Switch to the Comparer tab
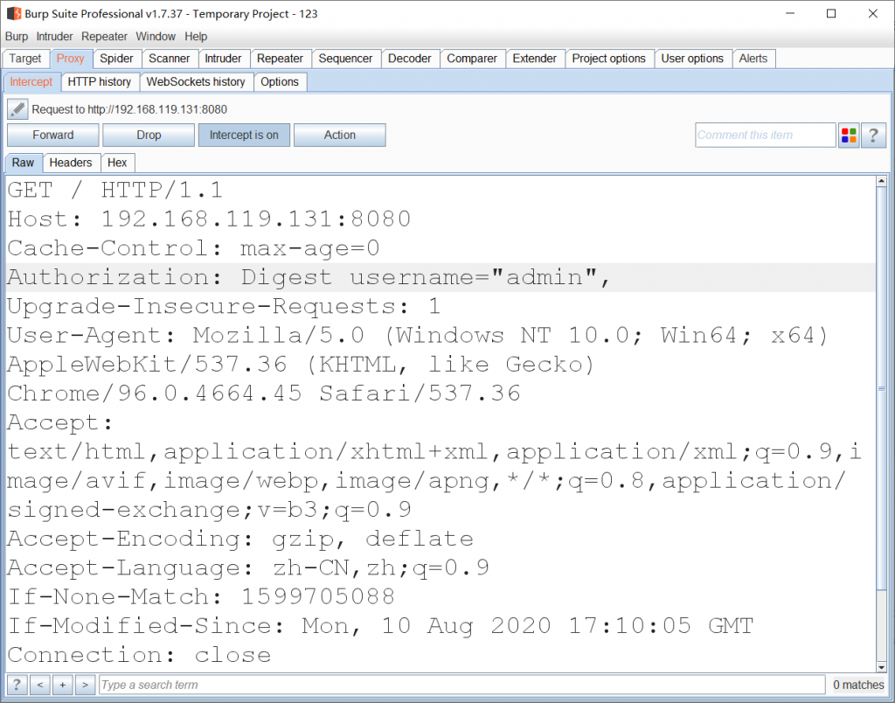Image resolution: width=895 pixels, height=703 pixels. point(472,59)
